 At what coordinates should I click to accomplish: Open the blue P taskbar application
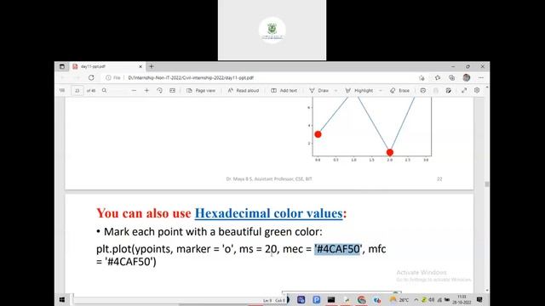click(x=316, y=299)
